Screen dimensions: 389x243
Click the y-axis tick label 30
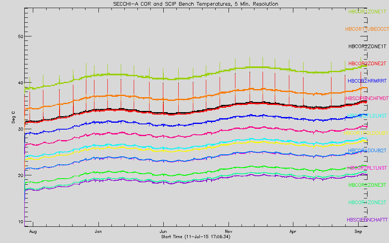pos(21,129)
